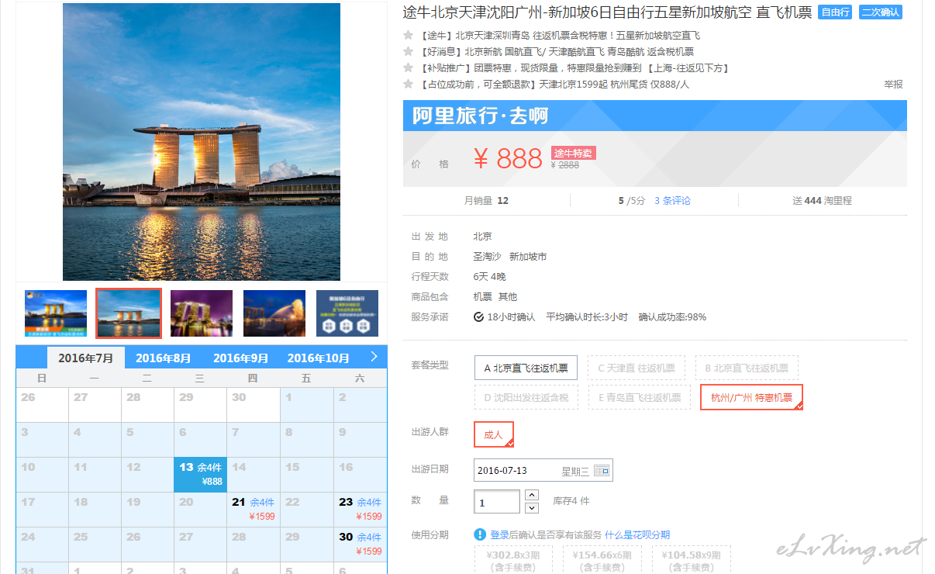Increase quantity with the up arrow
This screenshot has height=574, width=935.
click(x=532, y=495)
